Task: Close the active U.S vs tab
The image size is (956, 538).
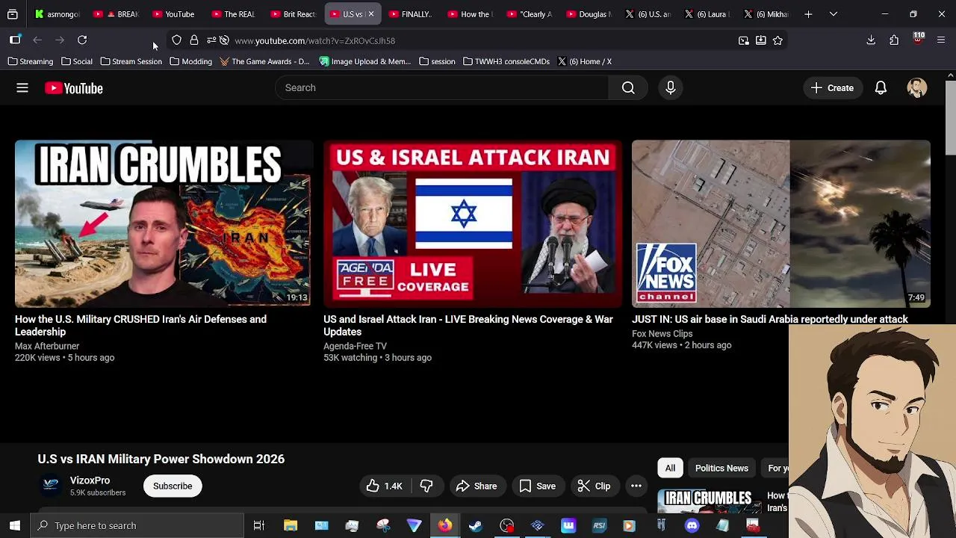Action: click(x=371, y=14)
